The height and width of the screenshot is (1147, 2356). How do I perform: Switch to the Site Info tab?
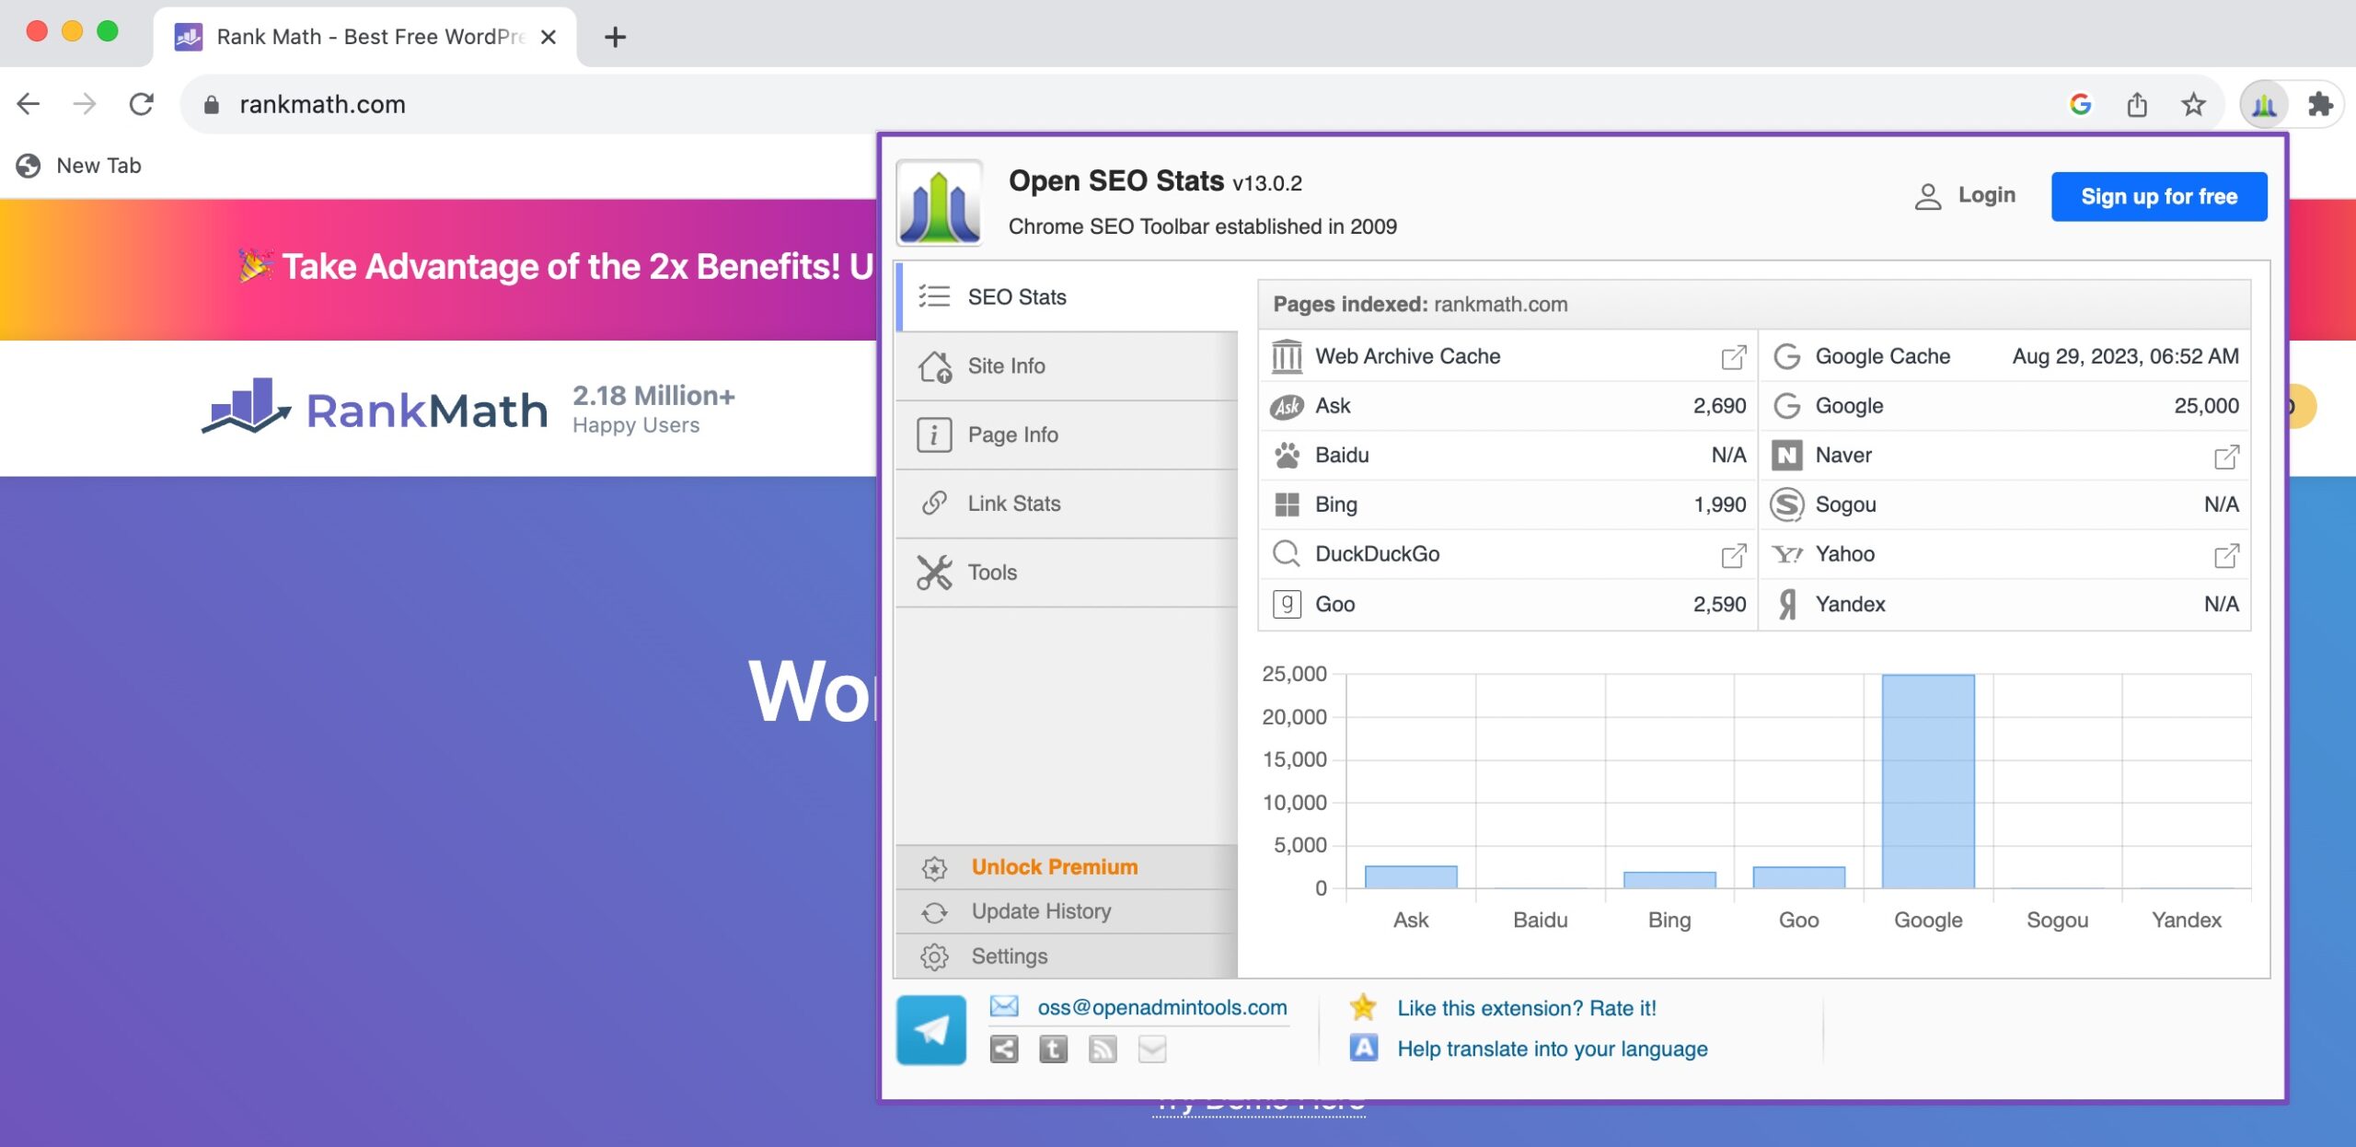click(1068, 366)
